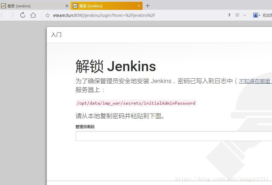This screenshot has width=272, height=185.
Task: Reload the current page
Action: (23, 15)
